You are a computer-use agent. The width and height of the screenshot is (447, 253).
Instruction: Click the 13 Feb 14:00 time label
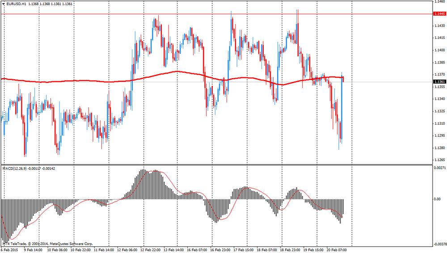pyautogui.click(x=174, y=250)
